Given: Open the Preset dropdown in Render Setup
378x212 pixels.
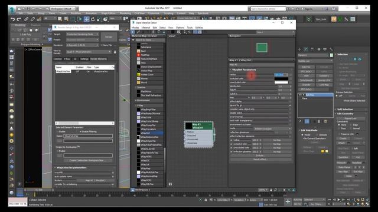Looking at the screenshot, I should (x=83, y=39).
